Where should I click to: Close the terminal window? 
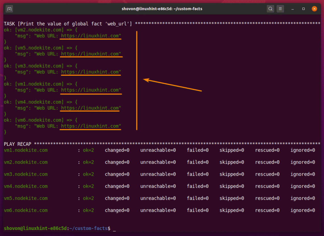[314, 9]
